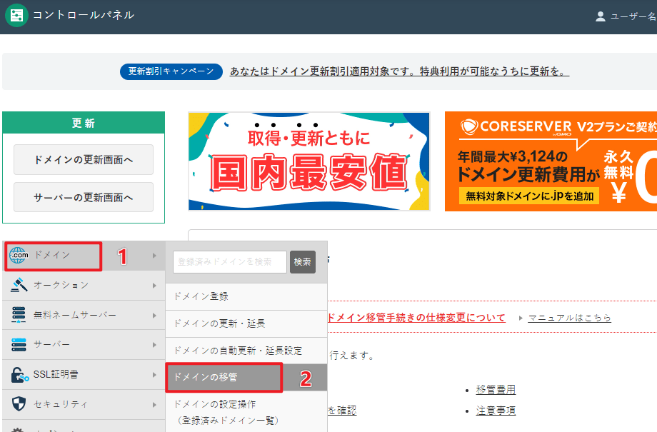Expand the ドメイン menu arrow

click(x=155, y=256)
